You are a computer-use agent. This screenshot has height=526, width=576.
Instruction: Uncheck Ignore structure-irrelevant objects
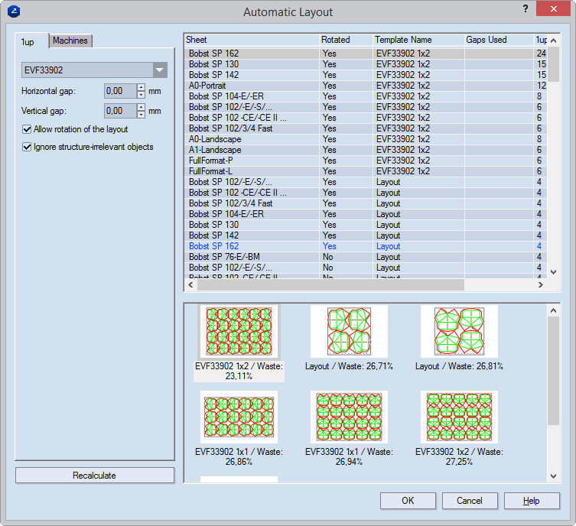(28, 147)
